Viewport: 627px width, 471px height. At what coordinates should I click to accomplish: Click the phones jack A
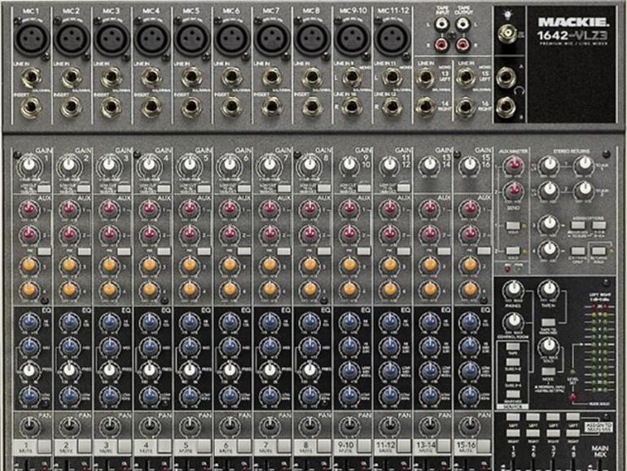(x=506, y=77)
